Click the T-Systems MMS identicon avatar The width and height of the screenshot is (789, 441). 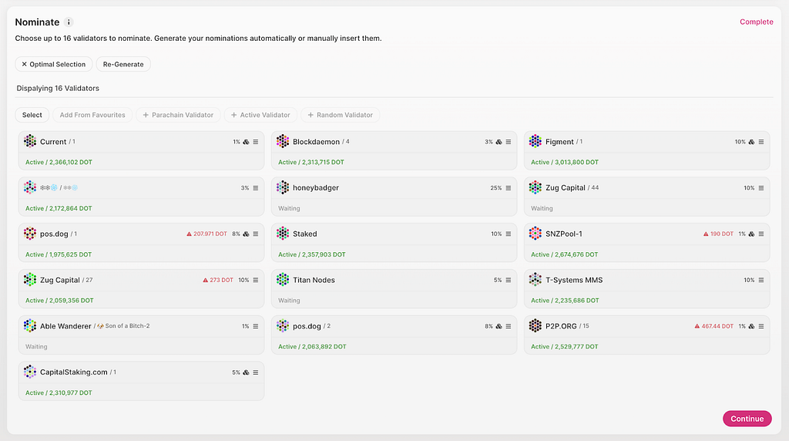point(536,279)
